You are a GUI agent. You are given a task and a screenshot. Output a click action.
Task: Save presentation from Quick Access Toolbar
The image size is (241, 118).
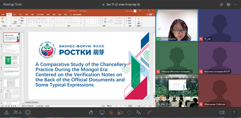[x=1, y=29]
